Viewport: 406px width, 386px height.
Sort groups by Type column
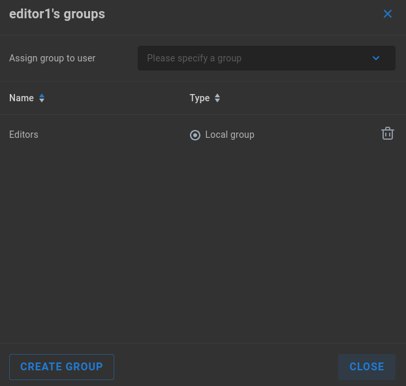click(217, 98)
